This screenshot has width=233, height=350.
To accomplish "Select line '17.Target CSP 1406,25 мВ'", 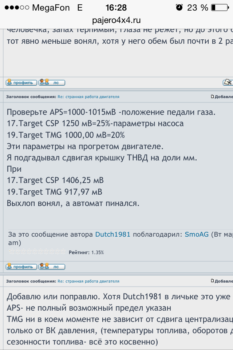I will [x=55, y=180].
